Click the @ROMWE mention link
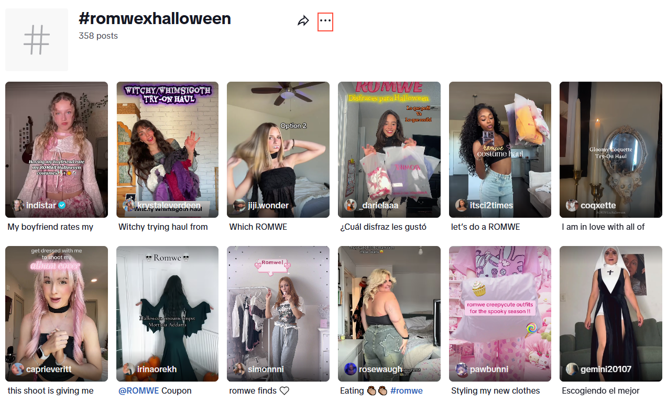 pyautogui.click(x=139, y=390)
